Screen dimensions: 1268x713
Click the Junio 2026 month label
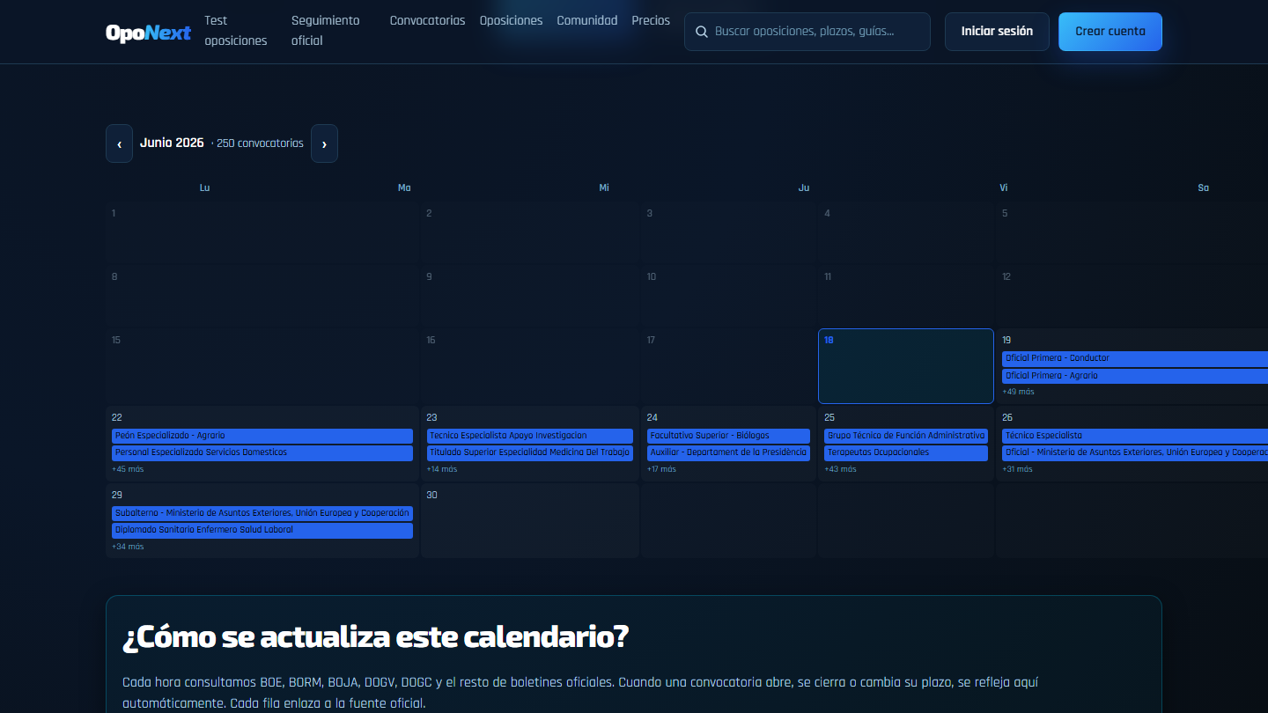pos(172,143)
